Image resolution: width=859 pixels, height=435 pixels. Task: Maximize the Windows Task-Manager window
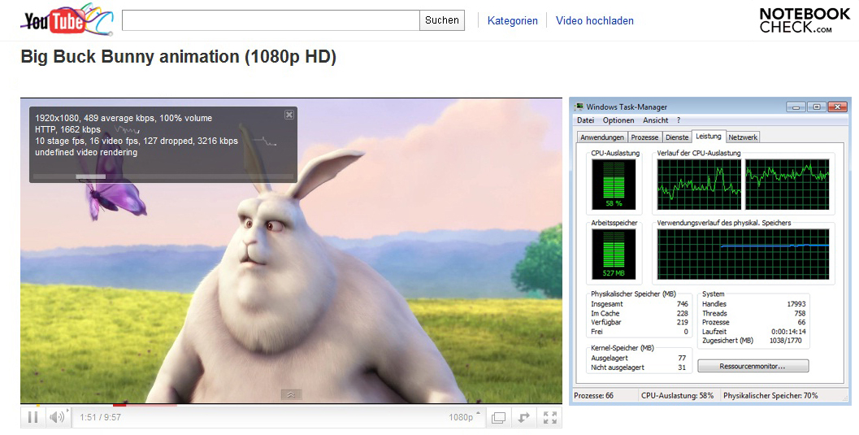pos(816,107)
